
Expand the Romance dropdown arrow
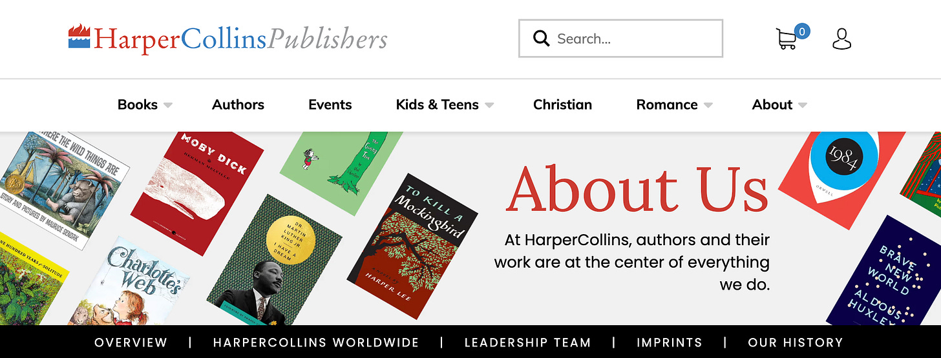(x=708, y=105)
